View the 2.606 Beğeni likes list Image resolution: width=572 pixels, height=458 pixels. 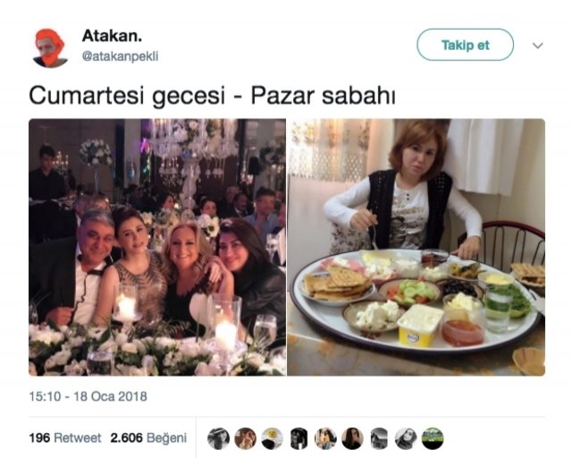[148, 437]
